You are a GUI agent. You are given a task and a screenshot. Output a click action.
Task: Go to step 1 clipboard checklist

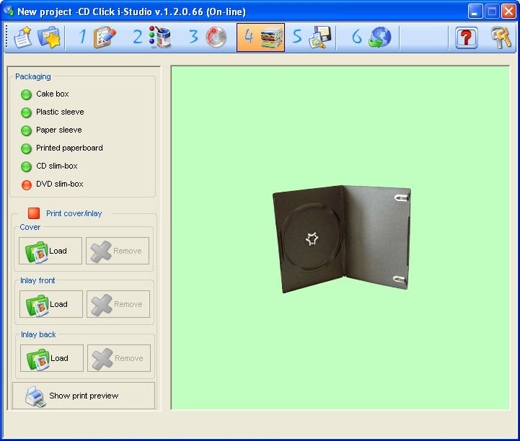[x=97, y=37]
